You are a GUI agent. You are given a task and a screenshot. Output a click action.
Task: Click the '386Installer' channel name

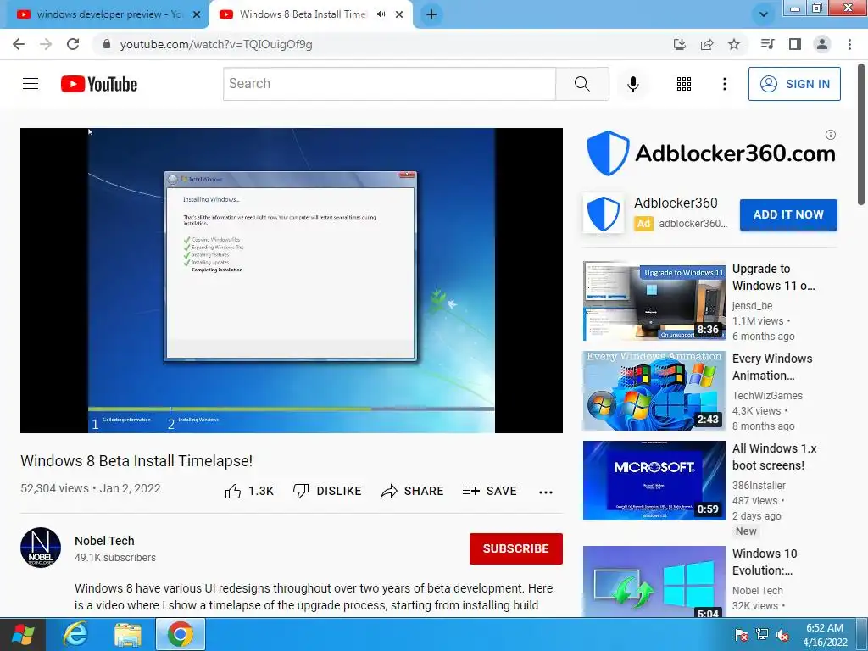click(x=759, y=486)
